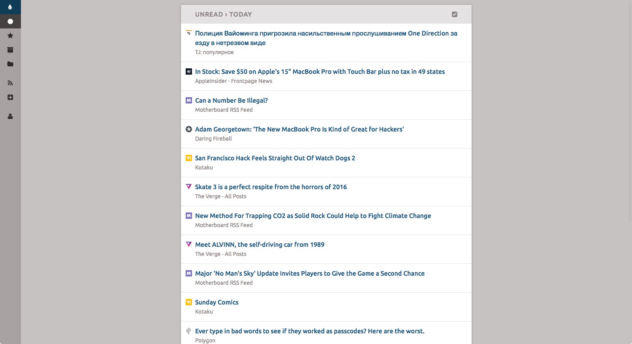Click the Kotaku favicon beside Sunday Comics

pos(189,302)
